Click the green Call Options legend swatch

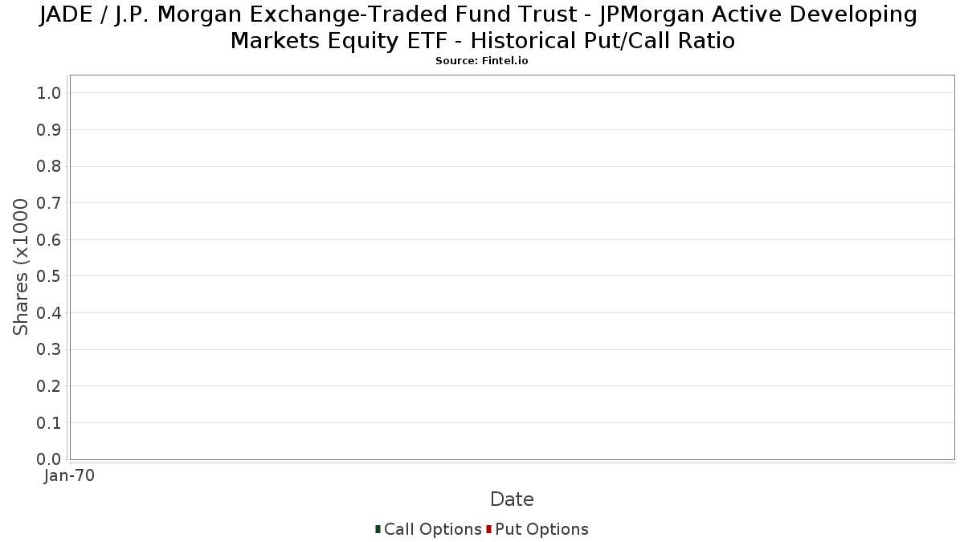[378, 529]
